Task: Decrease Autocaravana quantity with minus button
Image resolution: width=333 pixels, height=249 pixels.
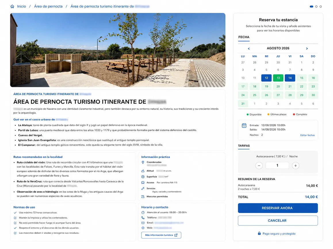Action: coord(259,166)
